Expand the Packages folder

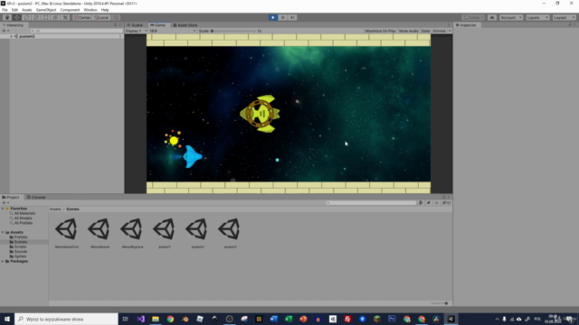coord(3,261)
